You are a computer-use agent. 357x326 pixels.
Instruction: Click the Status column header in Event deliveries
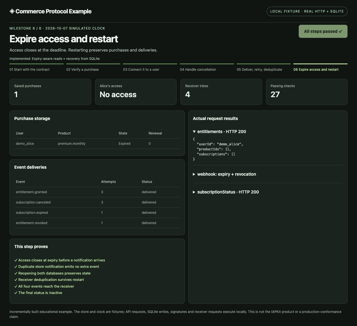click(x=147, y=182)
